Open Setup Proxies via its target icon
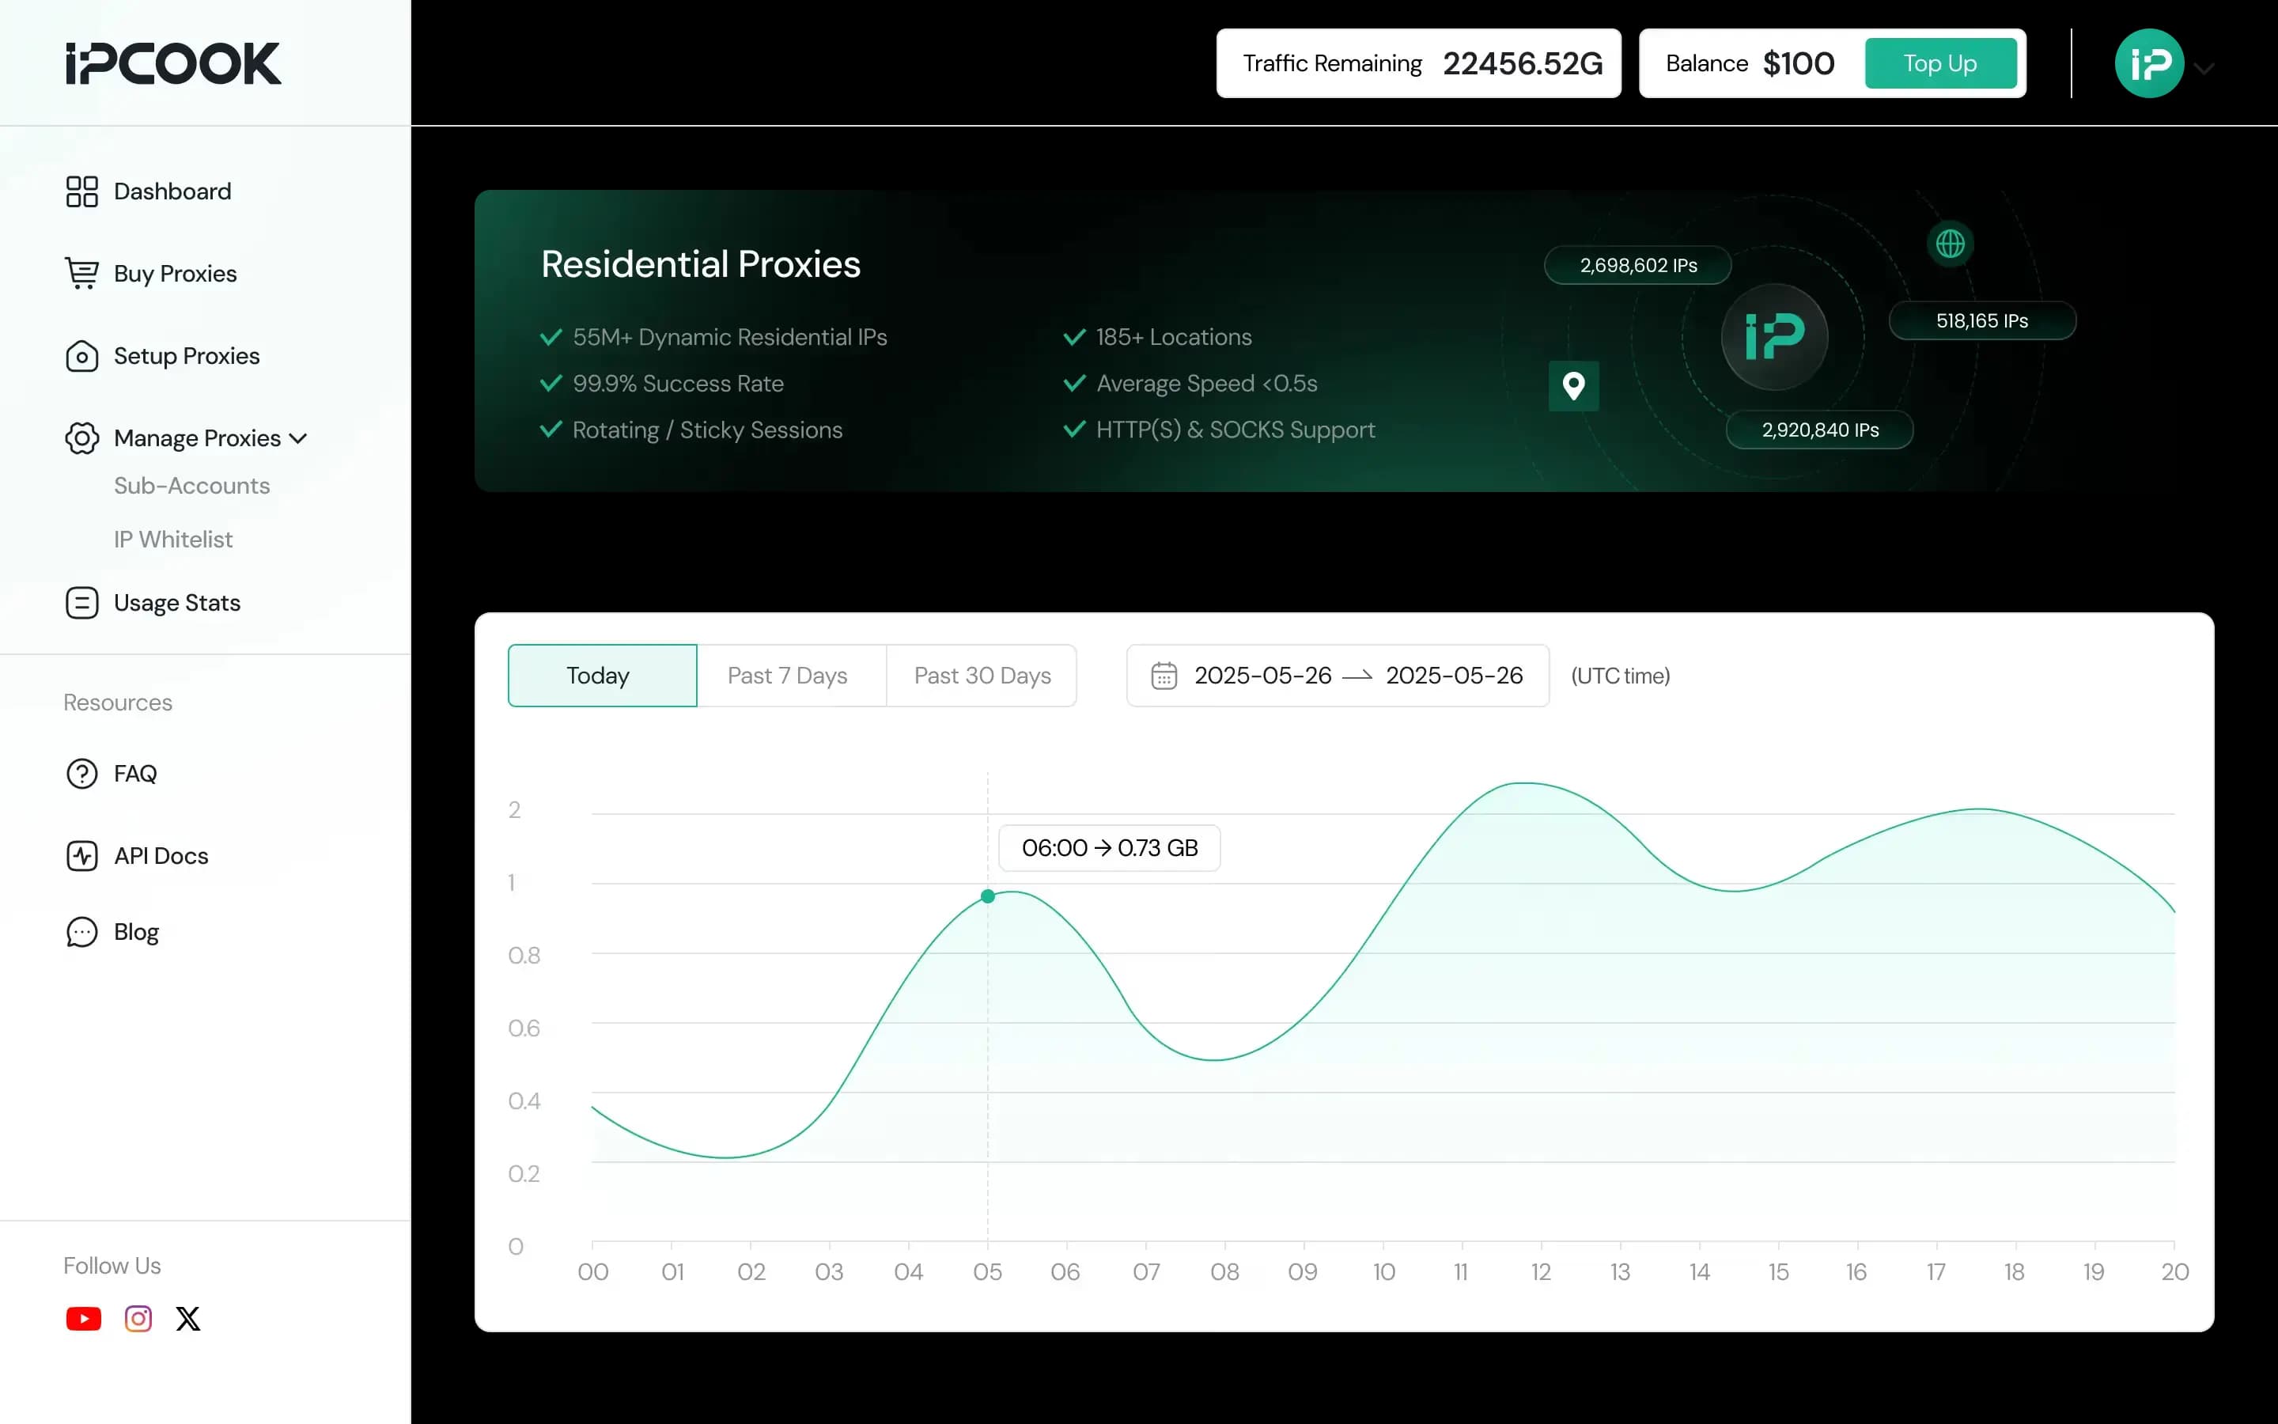Screen dimensions: 2278x1424 [x=83, y=356]
